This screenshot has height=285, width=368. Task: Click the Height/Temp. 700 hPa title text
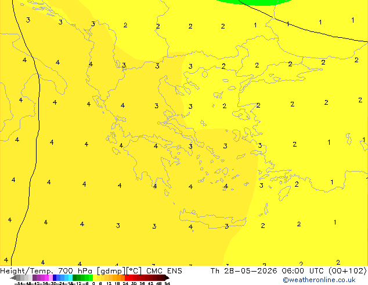(x=46, y=271)
